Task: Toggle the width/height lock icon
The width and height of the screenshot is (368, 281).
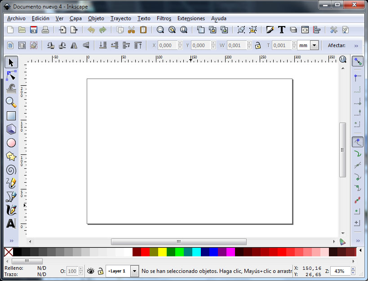Action: pyautogui.click(x=258, y=45)
